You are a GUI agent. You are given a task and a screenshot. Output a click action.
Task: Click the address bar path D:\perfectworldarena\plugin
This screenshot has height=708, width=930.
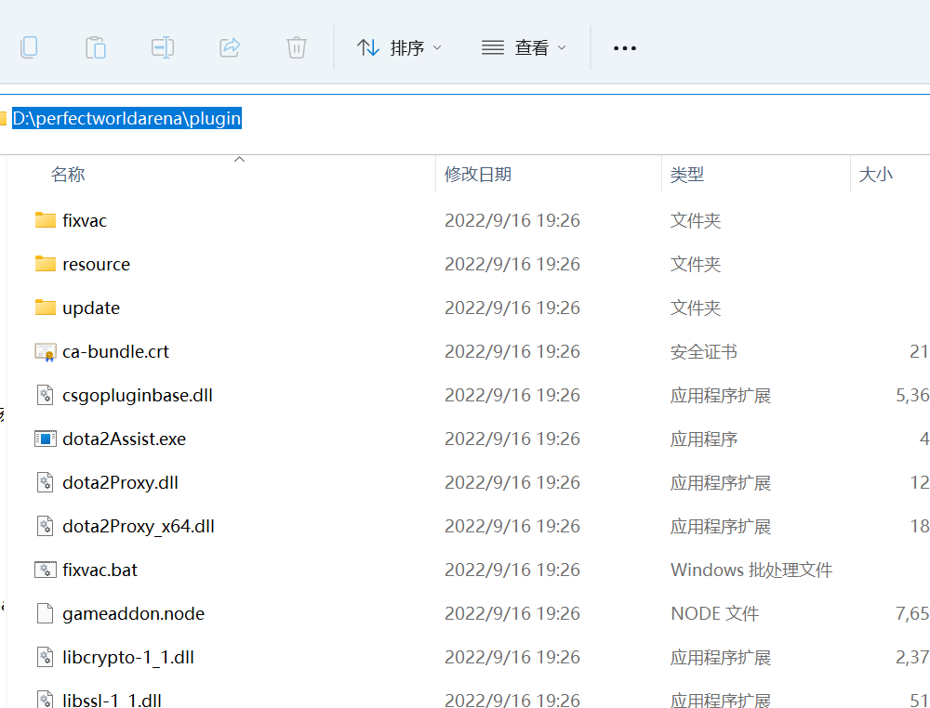pyautogui.click(x=126, y=119)
